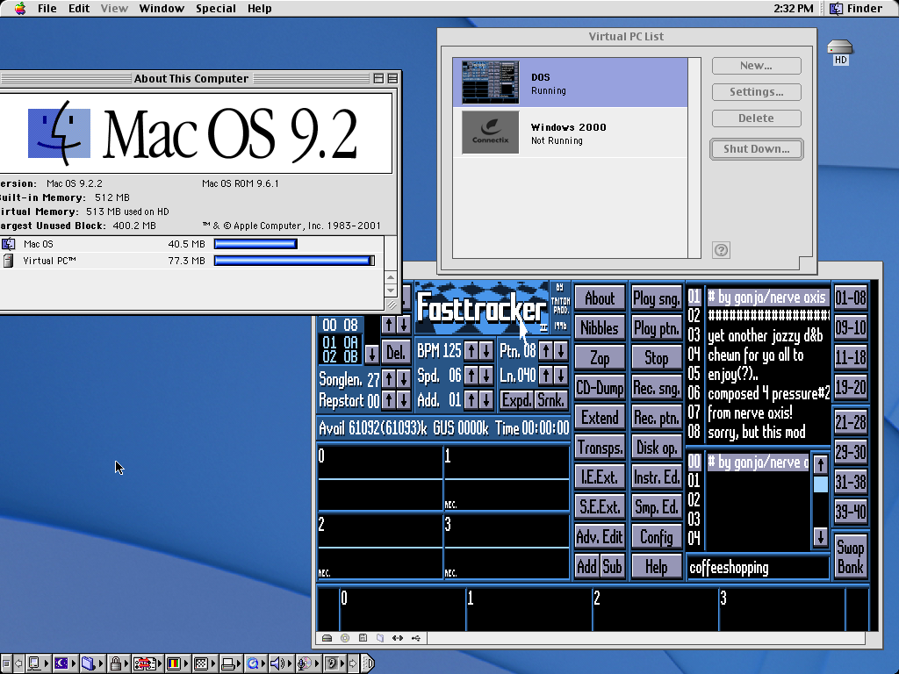Open the Special menu
The width and height of the screenshot is (899, 674).
tap(215, 8)
